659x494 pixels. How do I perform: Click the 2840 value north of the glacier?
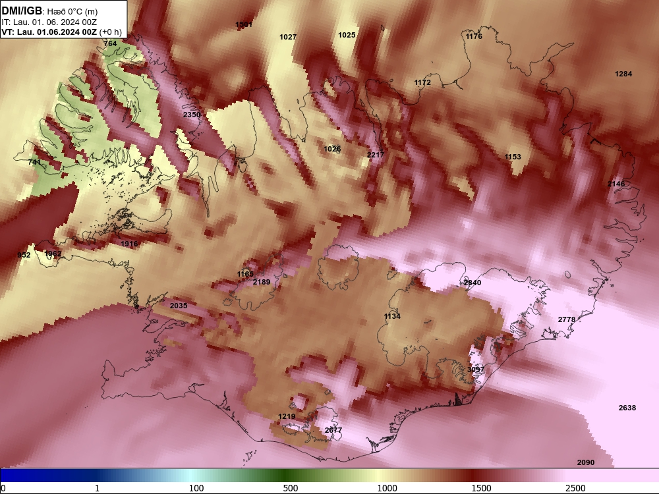(472, 283)
